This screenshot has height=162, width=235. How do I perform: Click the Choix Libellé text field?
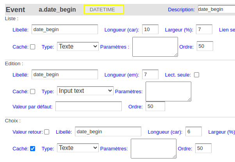tap(108, 132)
